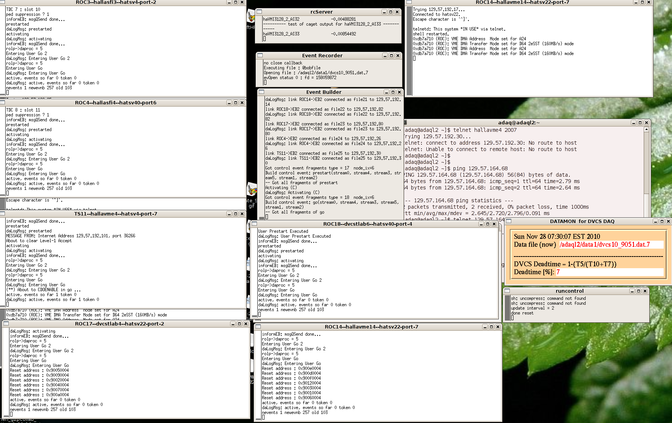
Task: Click 'Executing file : @bobfile' in Event Recorder
Action: click(292, 68)
